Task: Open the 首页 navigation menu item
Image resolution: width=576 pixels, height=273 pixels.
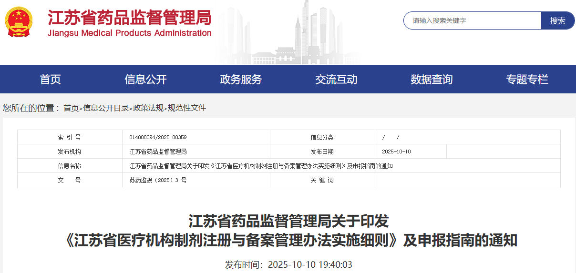Action: point(50,80)
